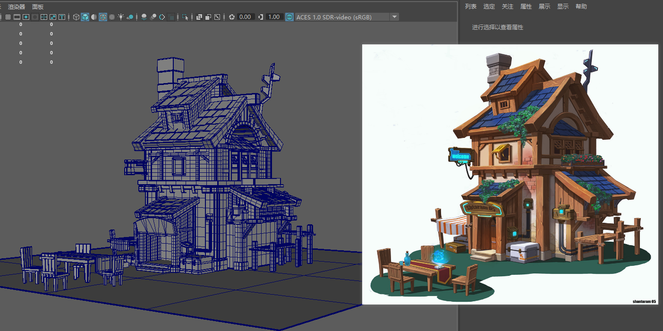Toggle the safe action icon

tap(53, 17)
